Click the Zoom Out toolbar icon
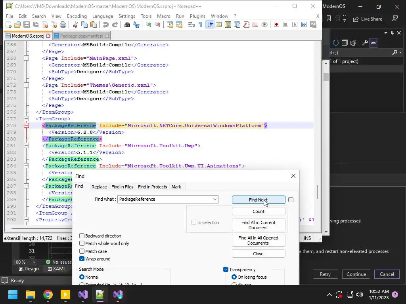This screenshot has height=304, width=406. click(x=157, y=25)
